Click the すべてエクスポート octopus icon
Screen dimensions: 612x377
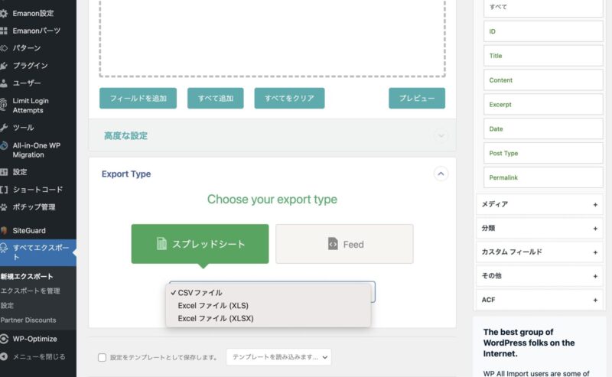pyautogui.click(x=4, y=248)
